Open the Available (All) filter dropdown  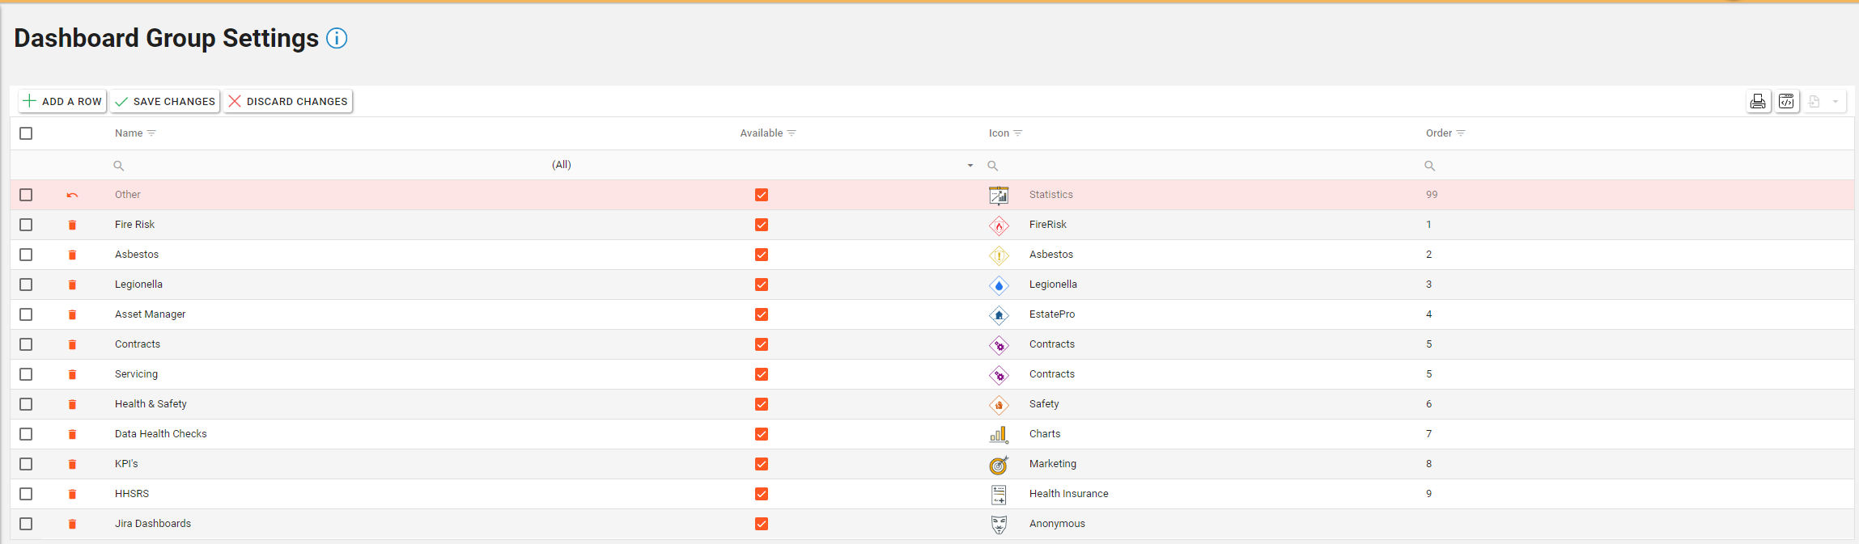tap(970, 166)
